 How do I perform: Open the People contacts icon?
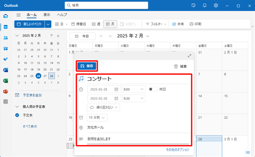[6, 38]
